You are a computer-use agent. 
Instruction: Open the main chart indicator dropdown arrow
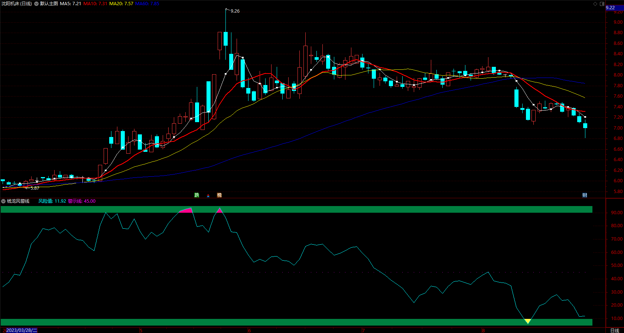(x=36, y=4)
